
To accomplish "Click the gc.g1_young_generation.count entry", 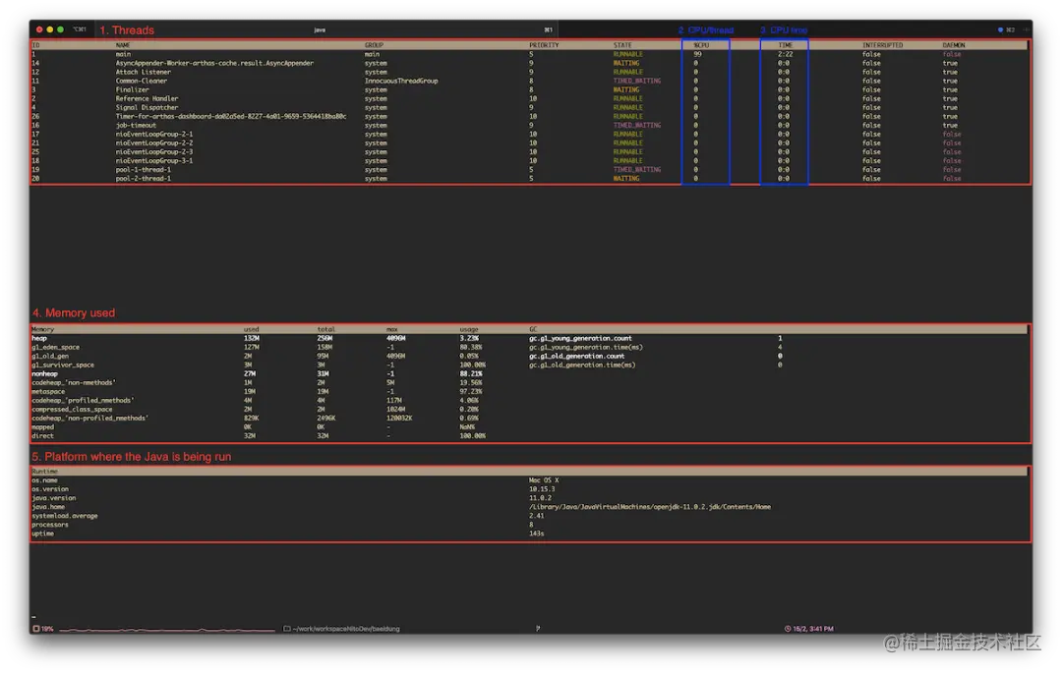I will [x=580, y=338].
